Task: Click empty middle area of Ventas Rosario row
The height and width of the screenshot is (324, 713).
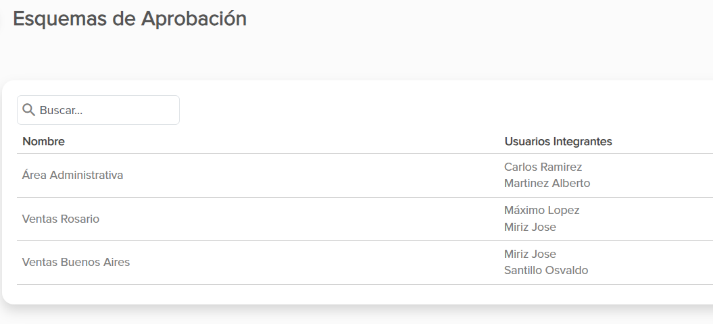Action: click(300, 219)
